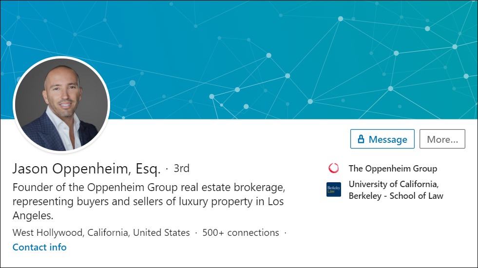478x268 pixels.
Task: View the 500+ connections list
Action: [x=241, y=232]
